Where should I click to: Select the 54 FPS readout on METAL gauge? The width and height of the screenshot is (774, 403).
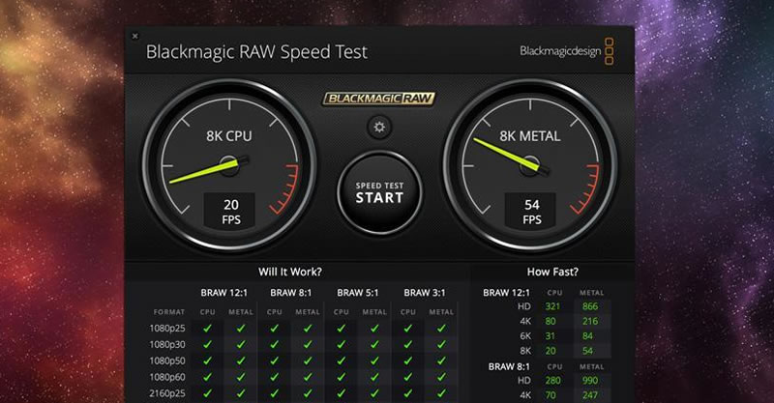point(531,211)
